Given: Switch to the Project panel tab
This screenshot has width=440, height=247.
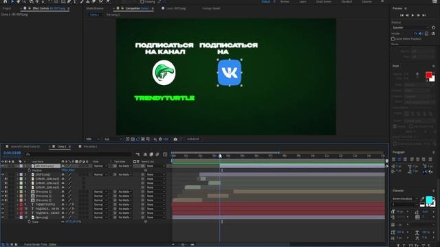Looking at the screenshot, I should [x=7, y=8].
